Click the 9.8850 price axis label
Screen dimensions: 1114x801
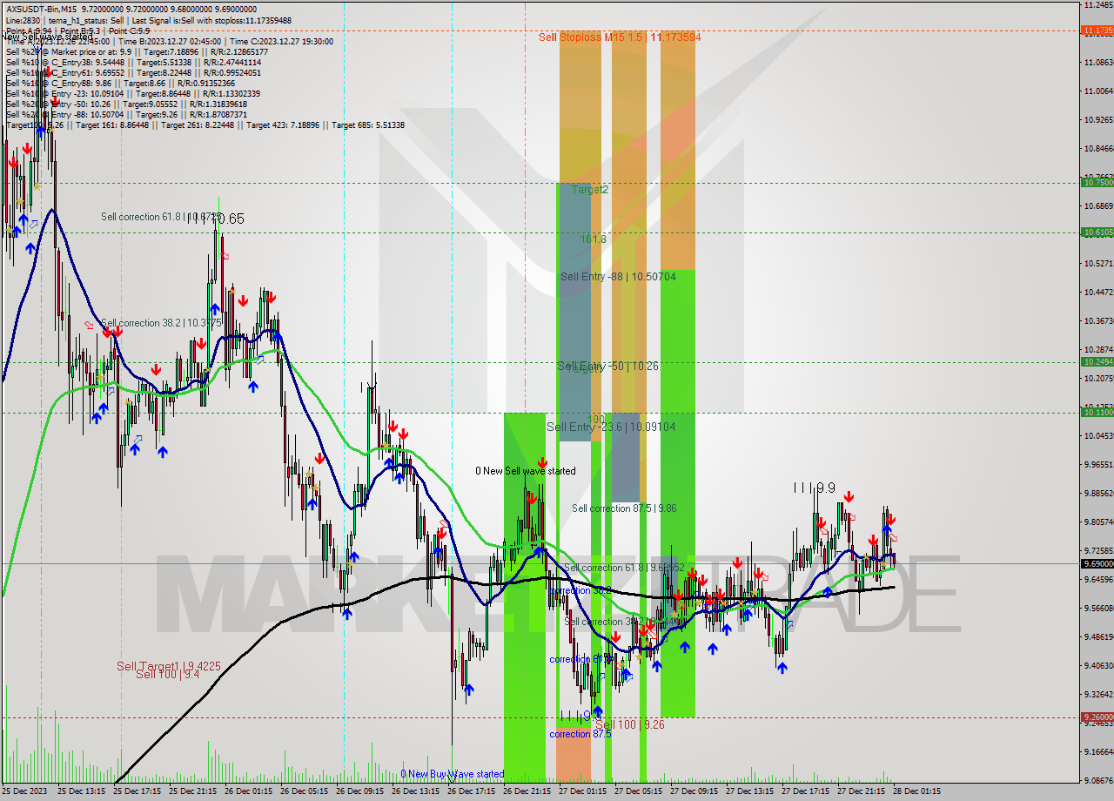[1098, 493]
